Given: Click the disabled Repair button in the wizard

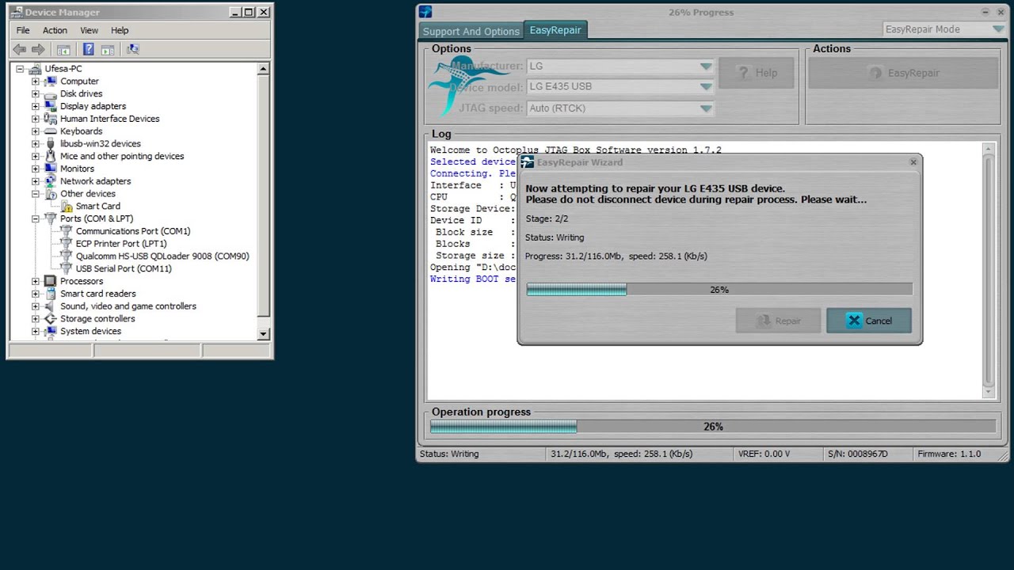Looking at the screenshot, I should pos(778,321).
